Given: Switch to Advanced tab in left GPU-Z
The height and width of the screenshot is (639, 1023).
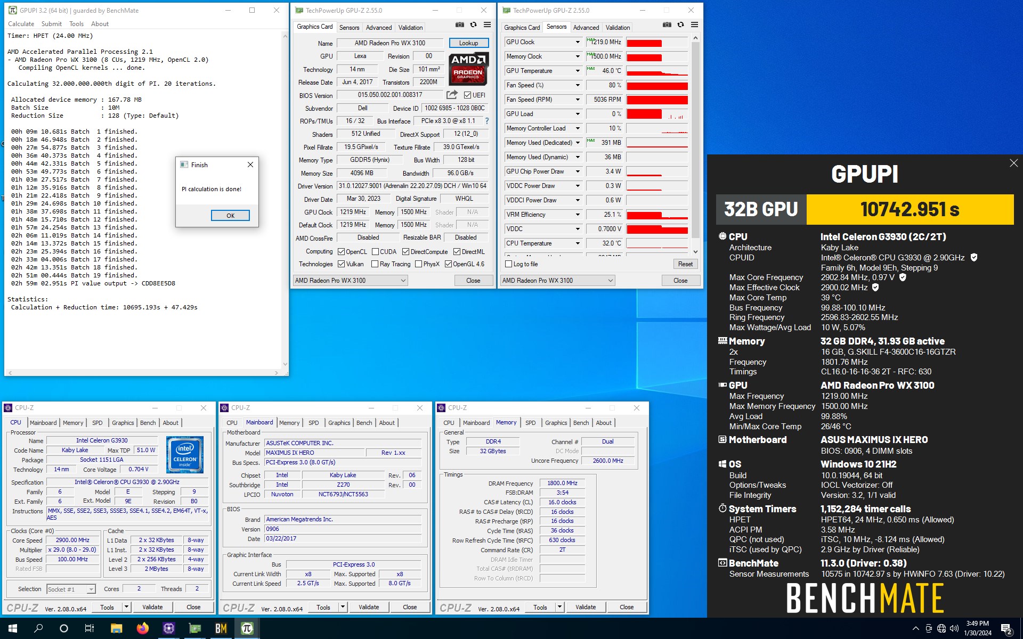Looking at the screenshot, I should [379, 28].
